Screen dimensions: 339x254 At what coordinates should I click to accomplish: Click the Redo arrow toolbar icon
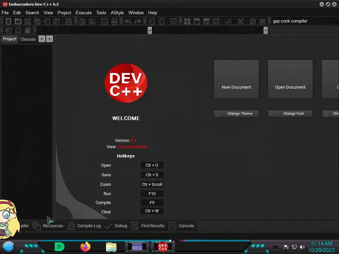[x=137, y=21]
